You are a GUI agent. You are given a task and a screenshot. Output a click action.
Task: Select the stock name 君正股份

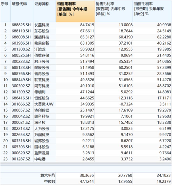coord(42,61)
